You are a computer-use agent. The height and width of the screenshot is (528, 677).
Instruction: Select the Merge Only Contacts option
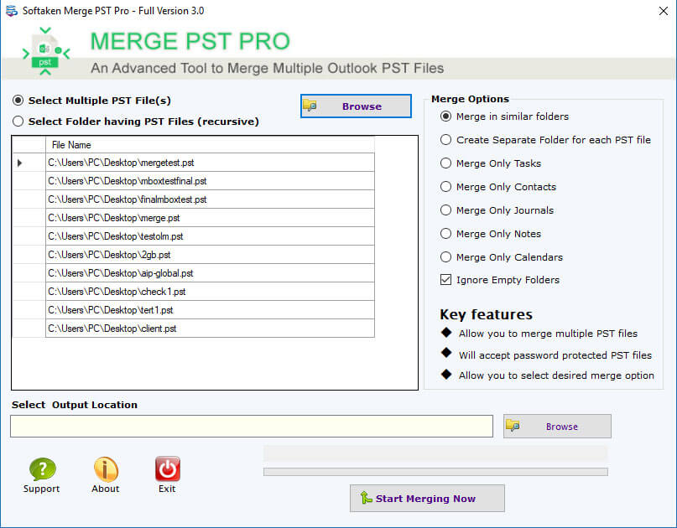(x=445, y=187)
